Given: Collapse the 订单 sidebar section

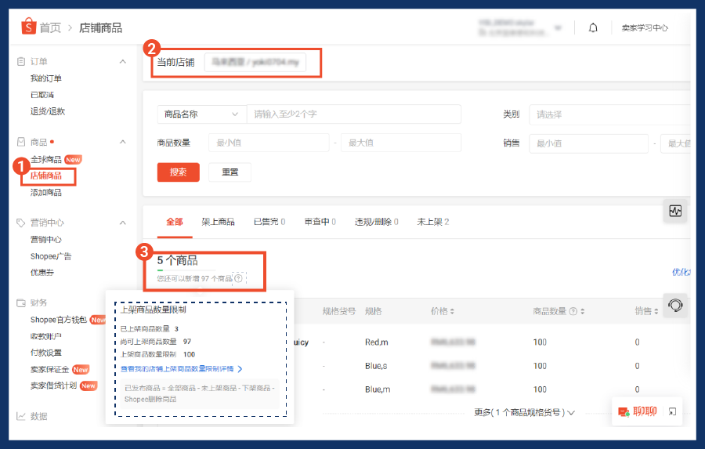Looking at the screenshot, I should [122, 61].
